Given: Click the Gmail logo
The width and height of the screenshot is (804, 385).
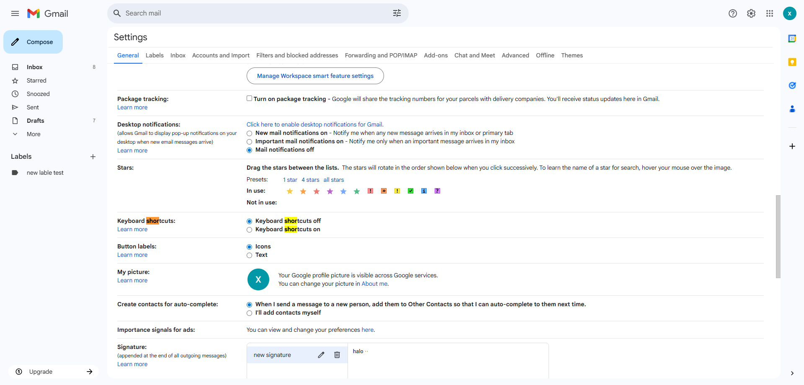Looking at the screenshot, I should [x=47, y=13].
